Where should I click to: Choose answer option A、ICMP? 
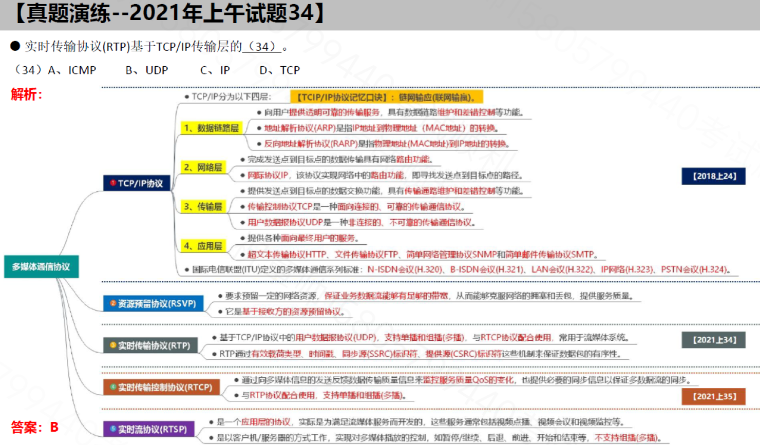click(72, 70)
